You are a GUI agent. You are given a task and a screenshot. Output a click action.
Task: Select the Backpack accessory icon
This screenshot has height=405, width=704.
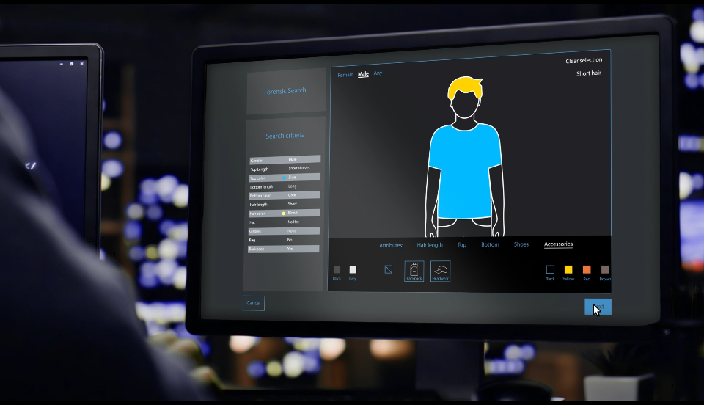coord(414,271)
